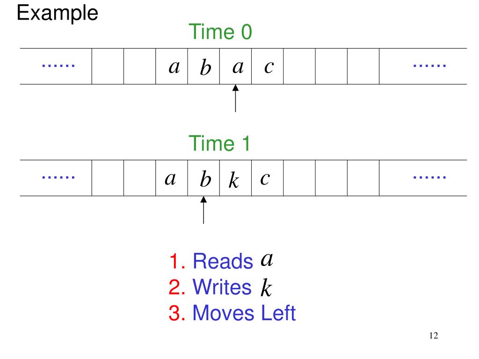Select the 'c' cell in Time 0 tape
The width and height of the screenshot is (479, 359).
pos(267,66)
